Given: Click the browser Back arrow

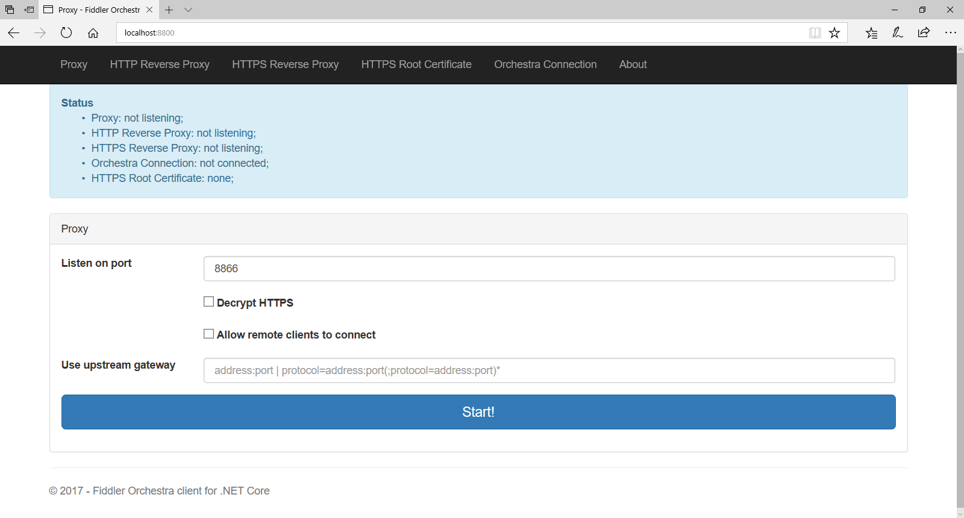Looking at the screenshot, I should pyautogui.click(x=14, y=33).
